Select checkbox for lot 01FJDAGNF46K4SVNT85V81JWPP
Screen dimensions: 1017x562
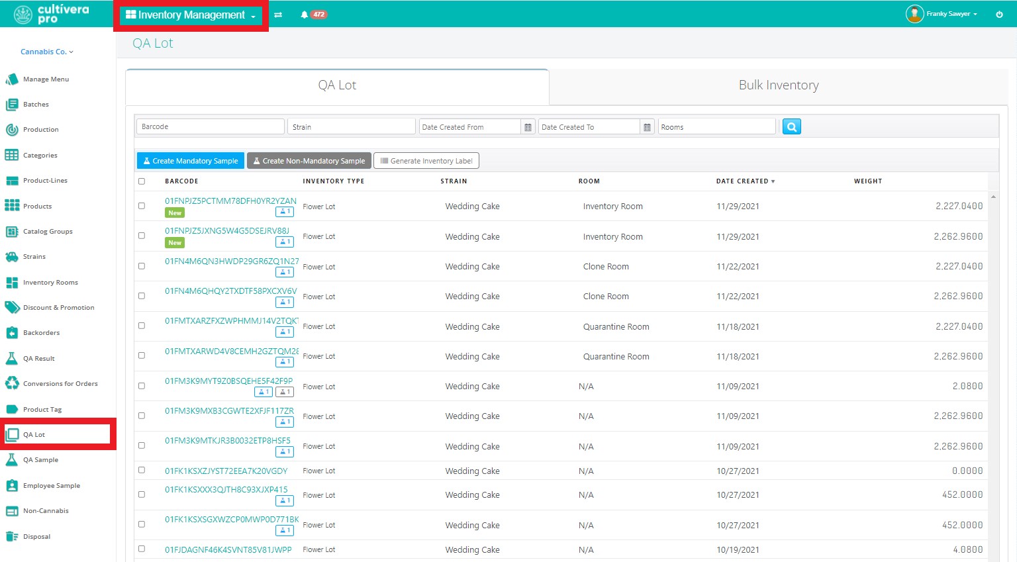(x=142, y=549)
